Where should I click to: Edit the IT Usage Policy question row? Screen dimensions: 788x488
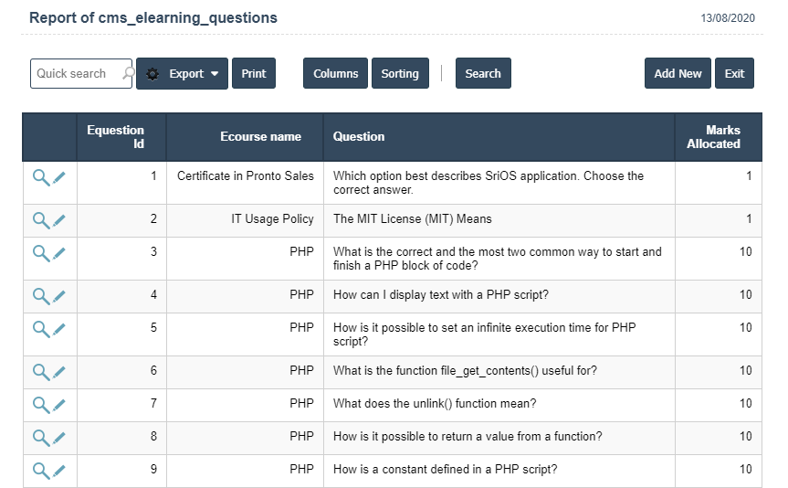[x=59, y=220]
